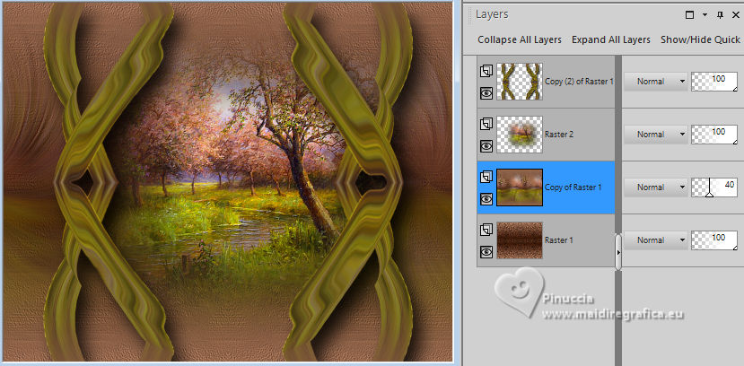Open blend mode dropdown for Copy of Raster 1

pos(655,187)
